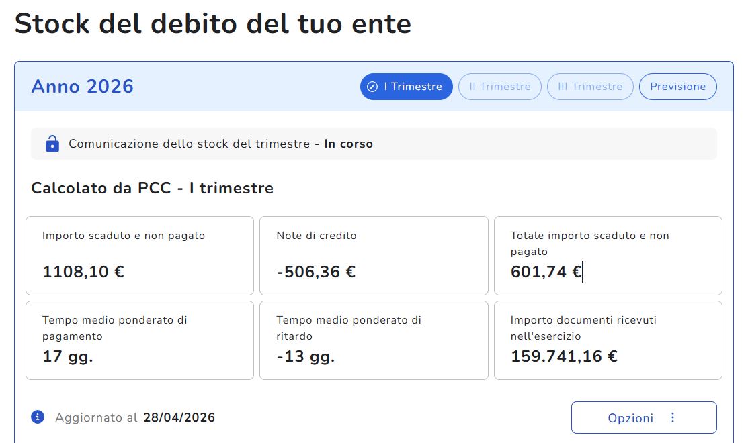Click the Tempo medio ponderato di pagamento card
746x443 pixels.
click(x=140, y=340)
